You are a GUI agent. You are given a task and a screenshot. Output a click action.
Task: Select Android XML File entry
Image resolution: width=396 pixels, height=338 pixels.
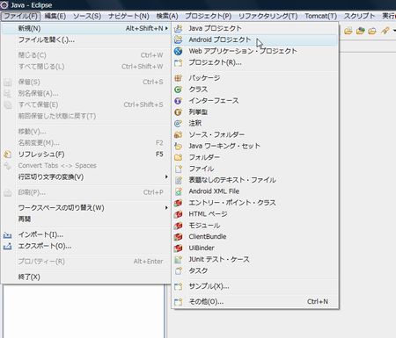coord(255,191)
